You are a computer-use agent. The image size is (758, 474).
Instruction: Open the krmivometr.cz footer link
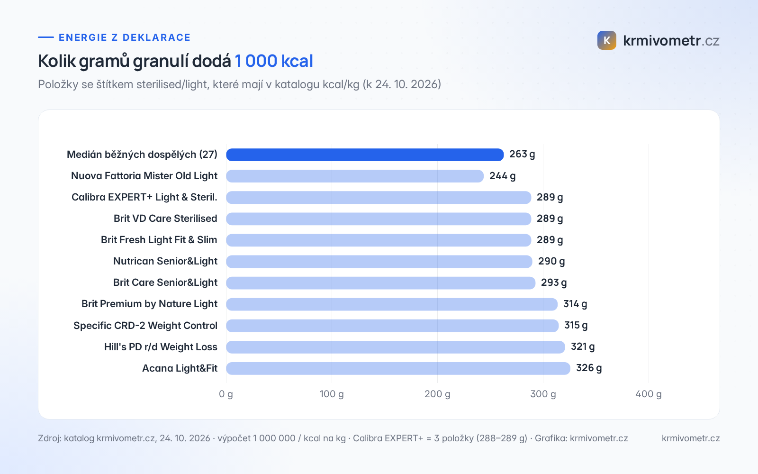691,438
